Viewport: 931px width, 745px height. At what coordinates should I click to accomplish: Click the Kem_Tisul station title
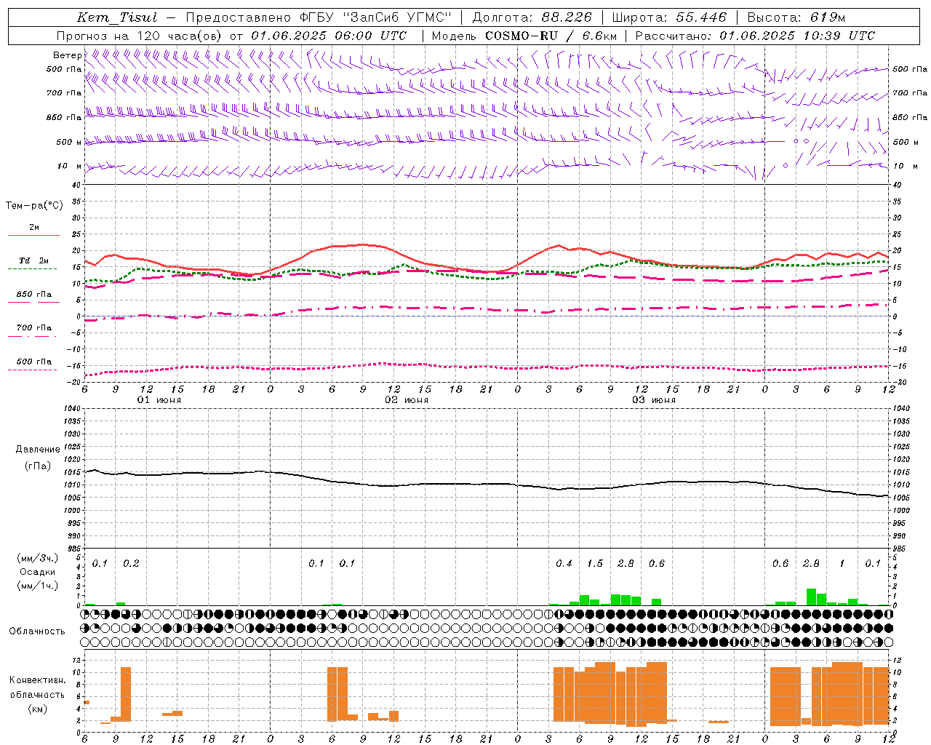(117, 17)
